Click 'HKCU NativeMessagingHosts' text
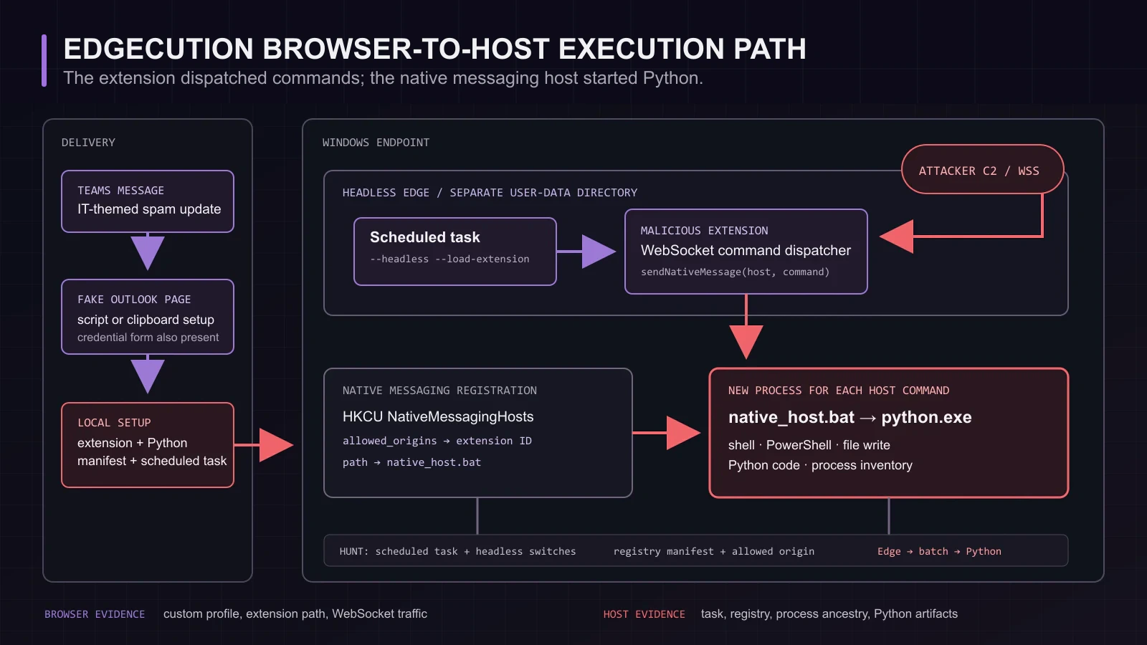The image size is (1147, 645). pos(438,416)
